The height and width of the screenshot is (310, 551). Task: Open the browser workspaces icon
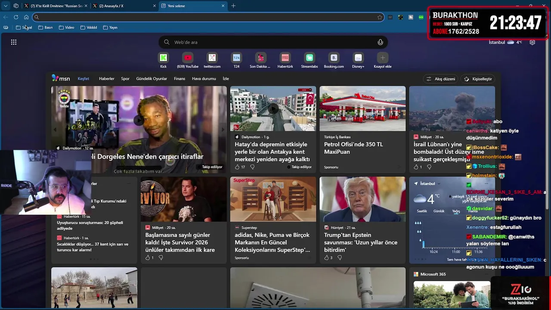click(x=16, y=6)
